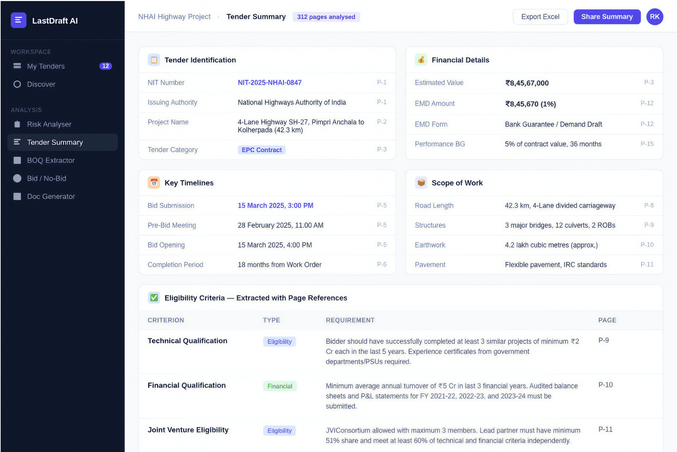Click the Doc Generator sidebar icon
677x452 pixels.
[x=17, y=197]
